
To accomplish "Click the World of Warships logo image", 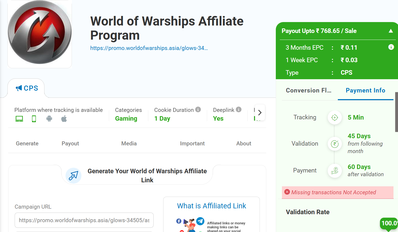I will point(40,32).
